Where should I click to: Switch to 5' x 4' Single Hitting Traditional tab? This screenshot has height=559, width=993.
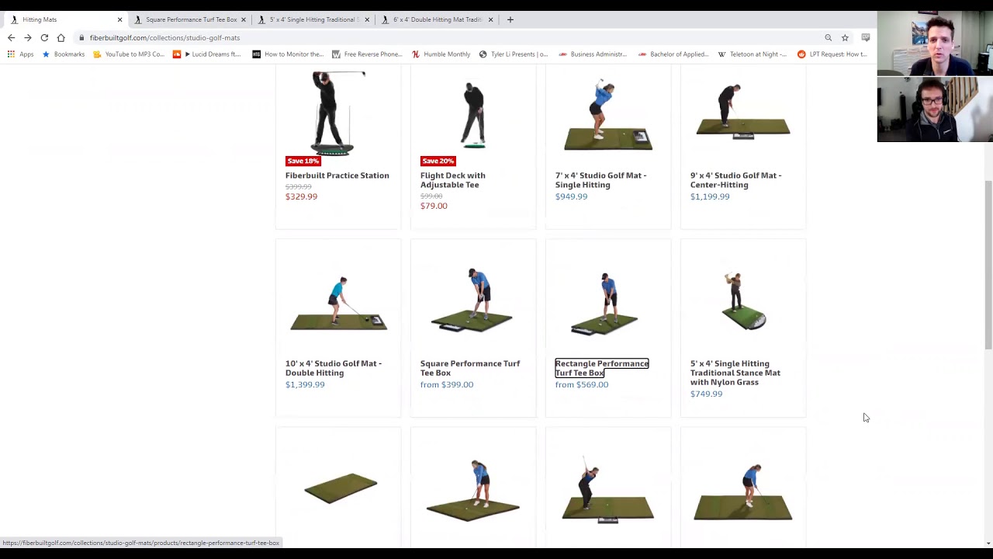(312, 19)
